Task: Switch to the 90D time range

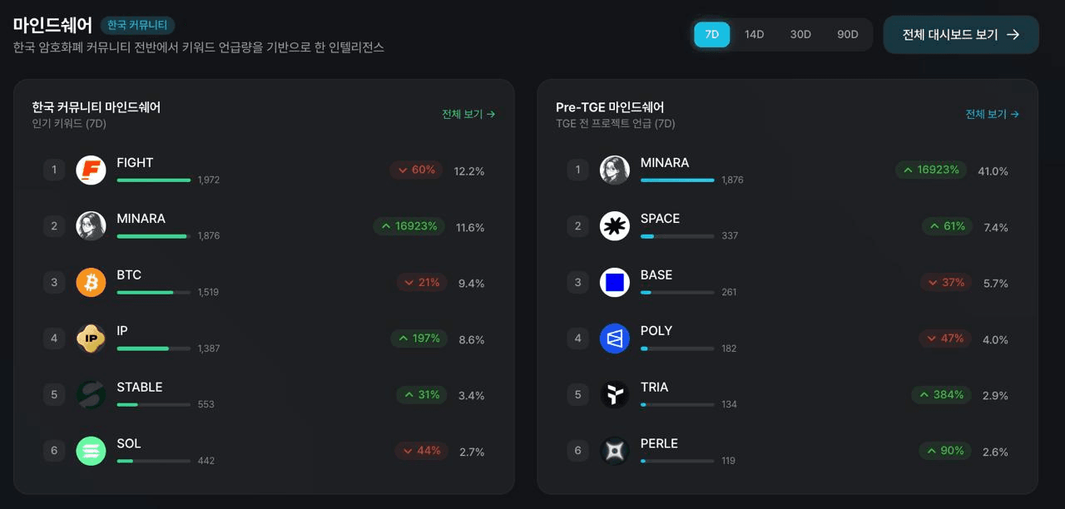Action: click(847, 35)
